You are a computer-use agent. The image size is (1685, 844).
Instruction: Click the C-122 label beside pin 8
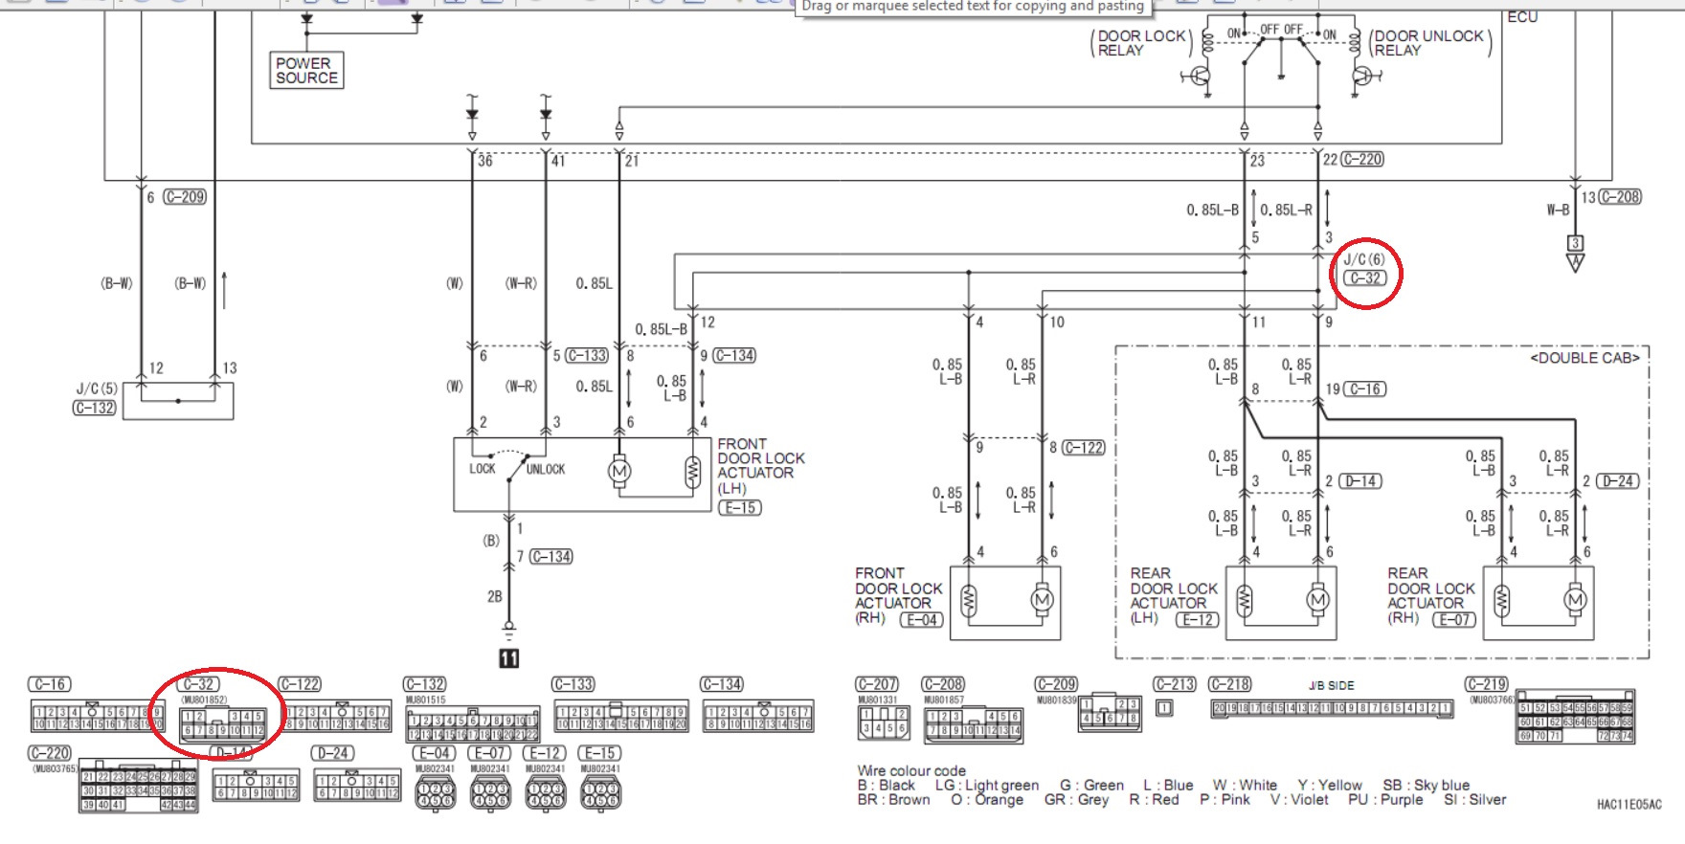click(x=1084, y=447)
